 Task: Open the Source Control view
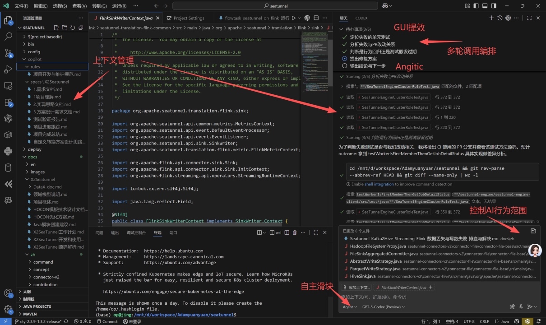[x=8, y=53]
